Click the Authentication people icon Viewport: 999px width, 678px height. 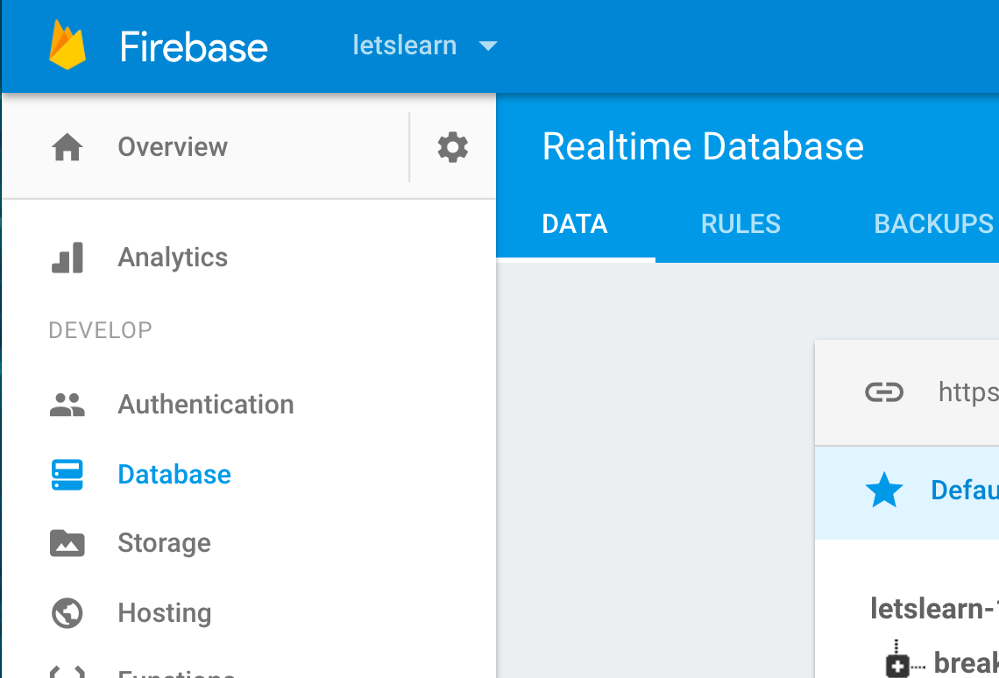[67, 405]
